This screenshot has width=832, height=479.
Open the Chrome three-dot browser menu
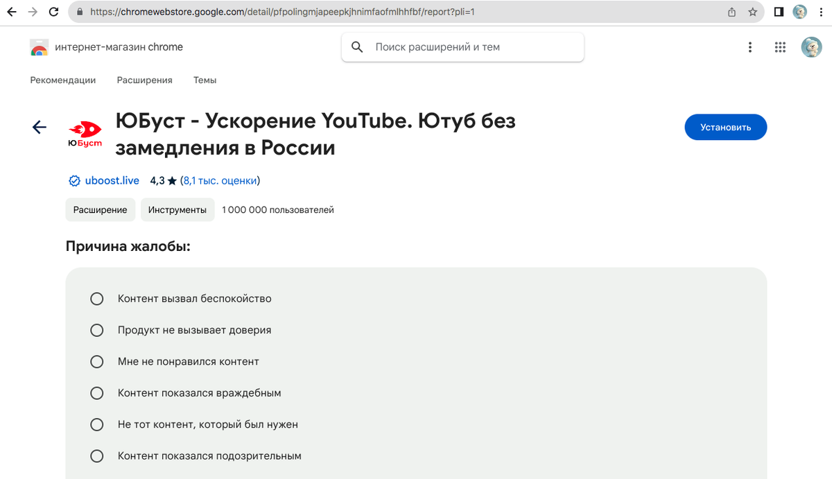820,12
